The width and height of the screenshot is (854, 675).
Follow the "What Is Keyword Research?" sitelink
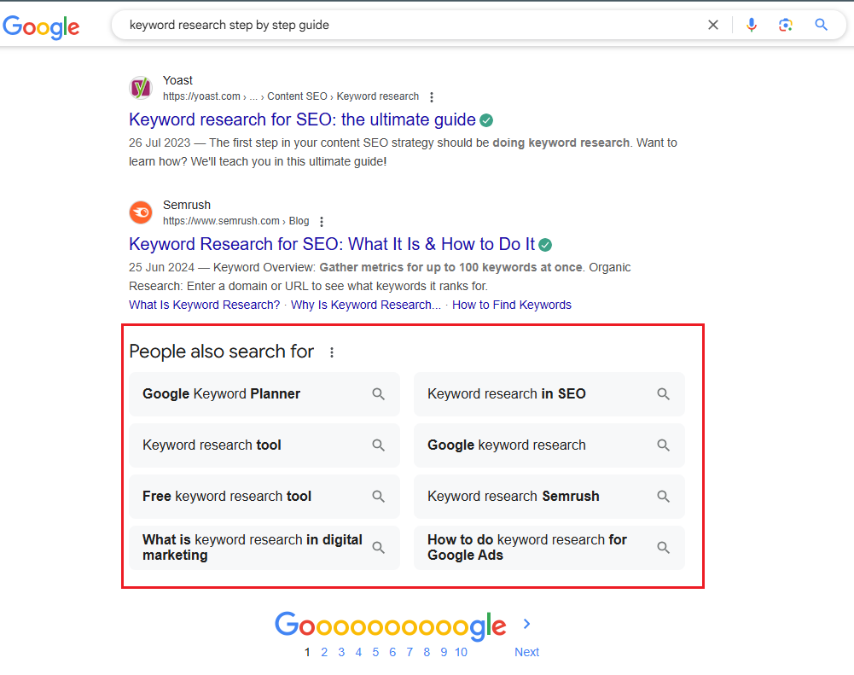204,305
